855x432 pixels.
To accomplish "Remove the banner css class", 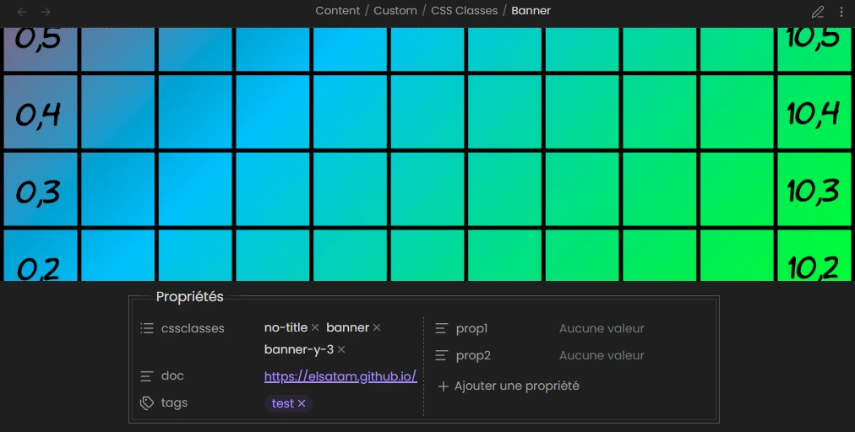I will point(377,327).
